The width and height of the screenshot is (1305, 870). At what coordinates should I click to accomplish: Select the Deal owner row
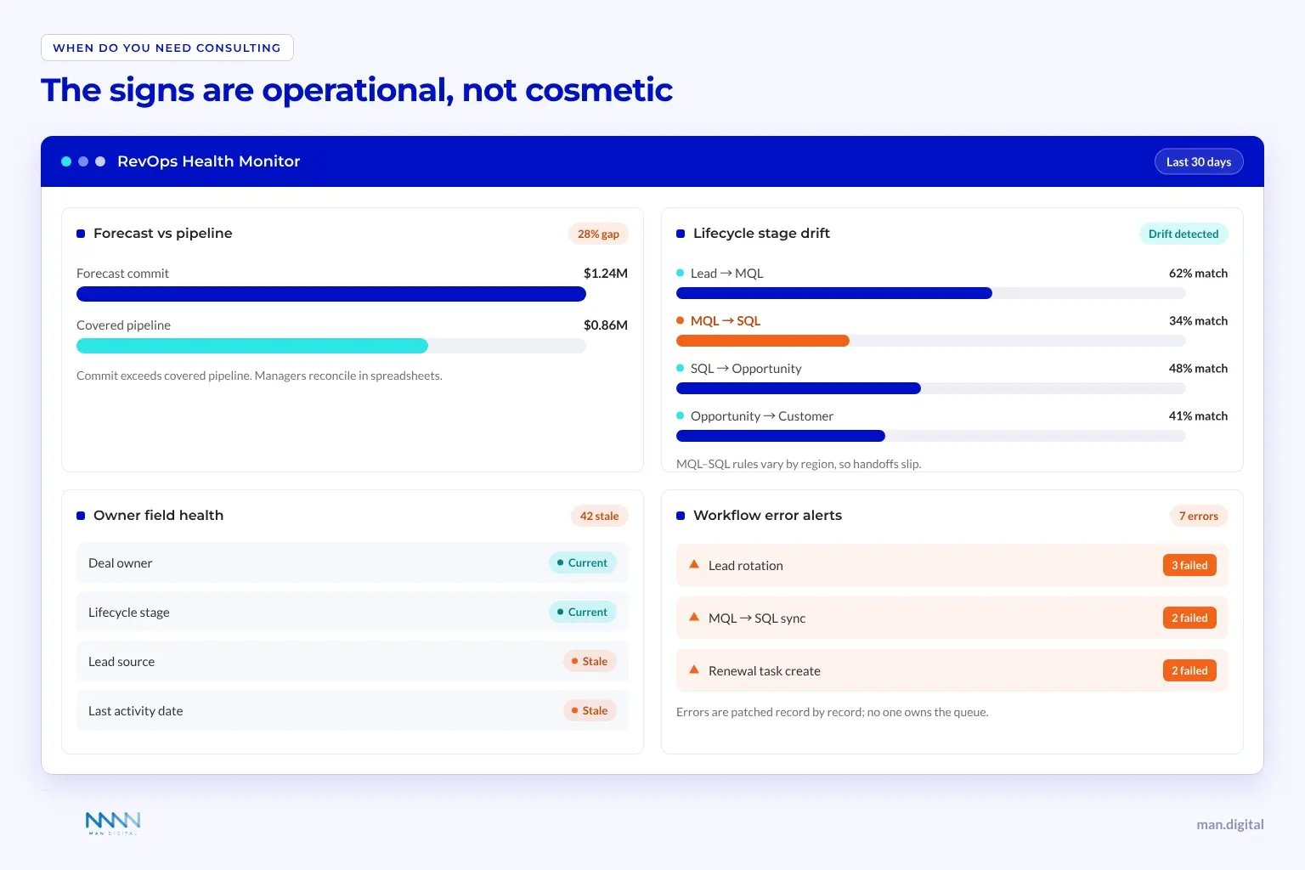coord(353,562)
